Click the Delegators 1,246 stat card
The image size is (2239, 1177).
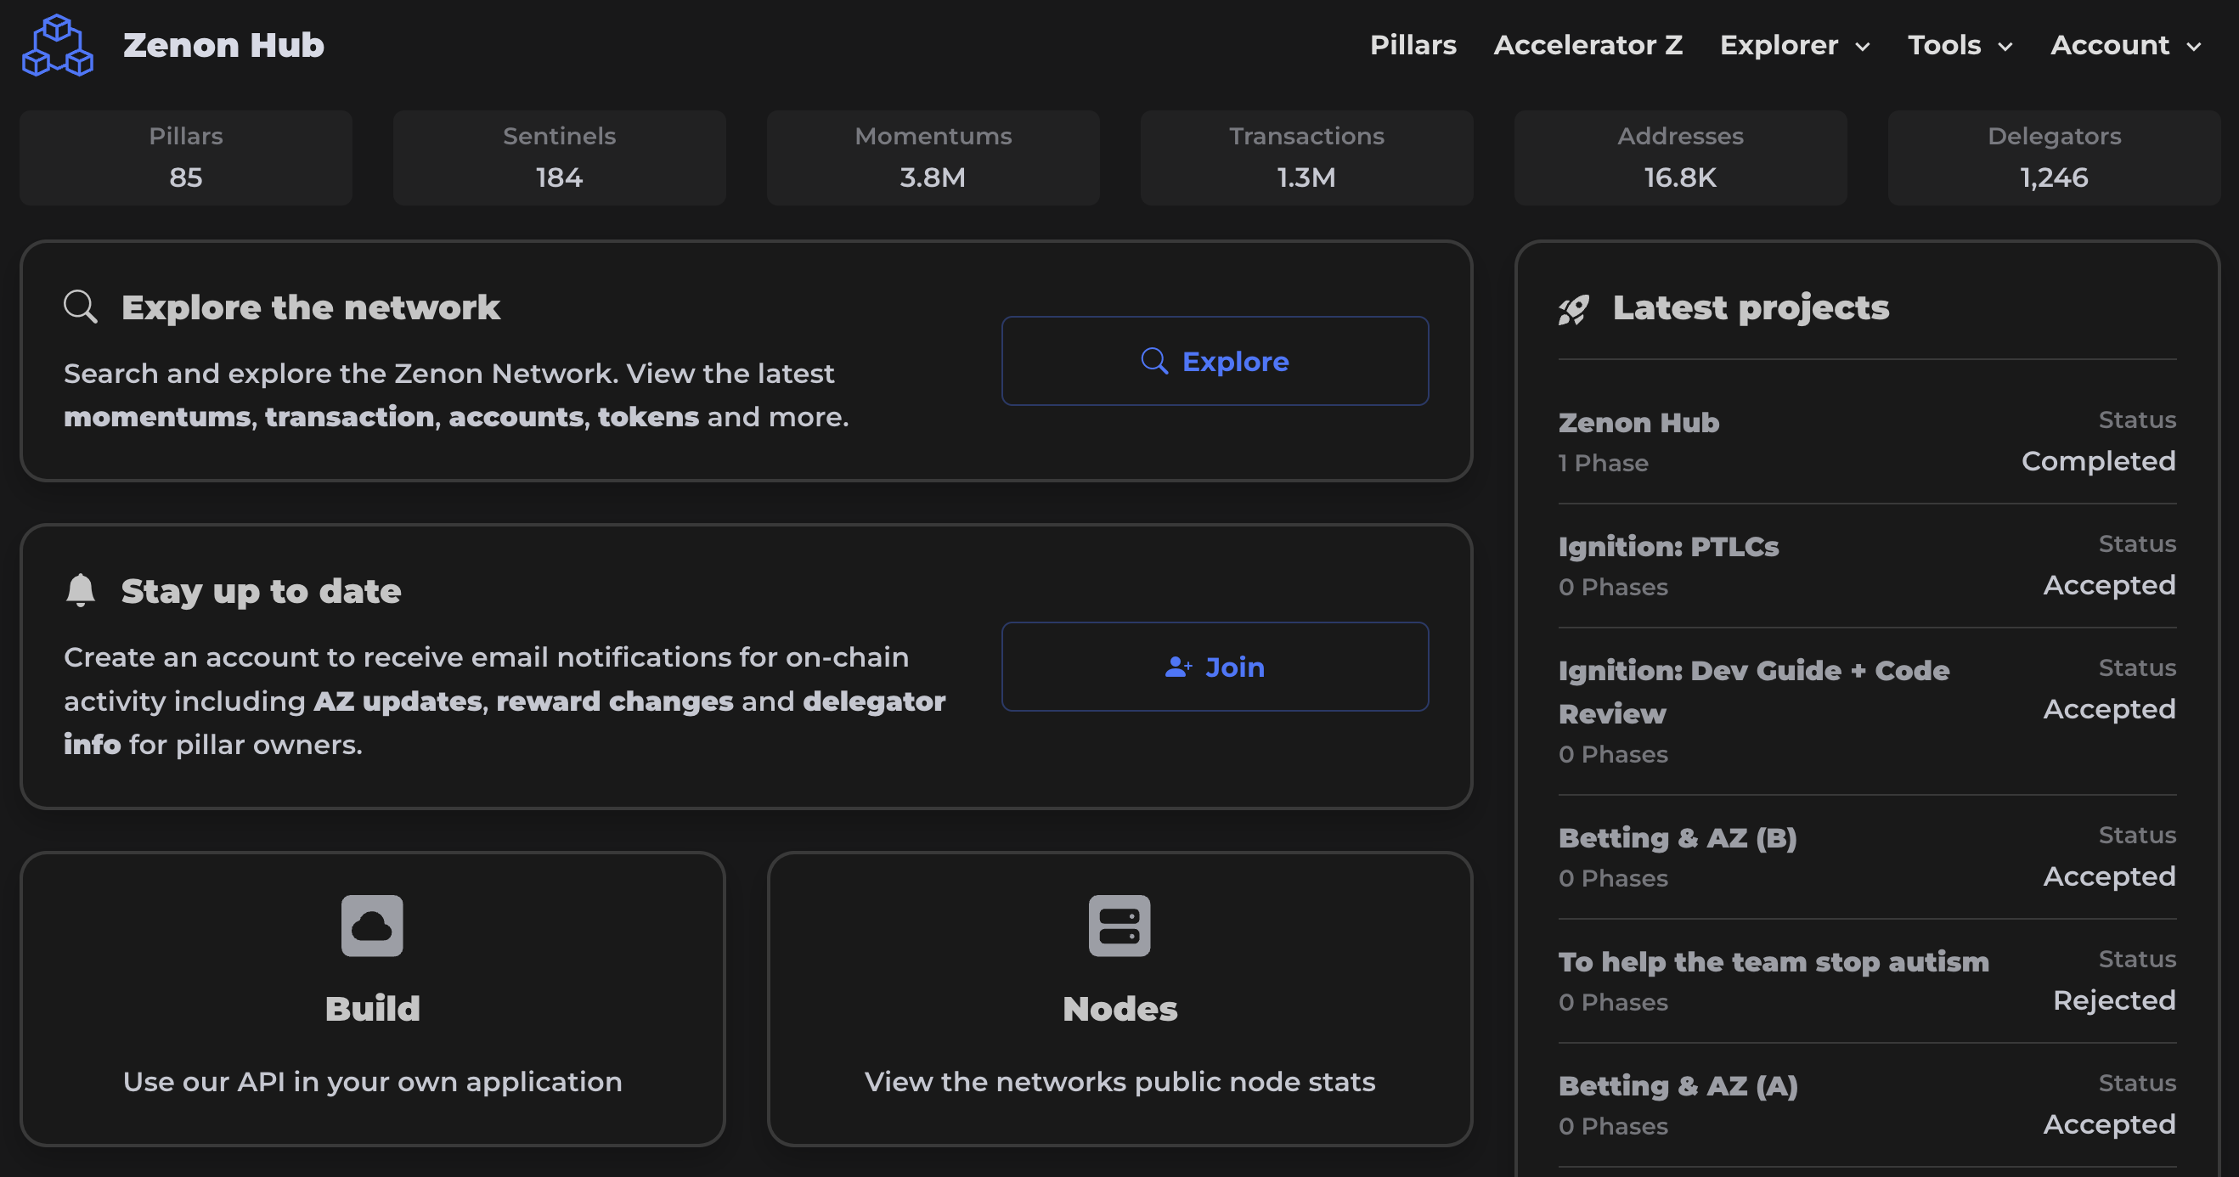click(2053, 157)
